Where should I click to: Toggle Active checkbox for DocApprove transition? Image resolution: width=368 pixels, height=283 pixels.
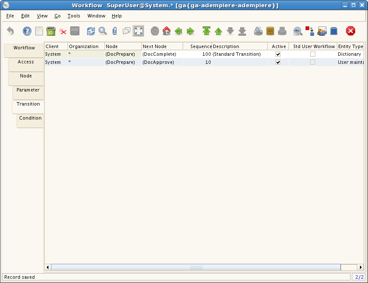(x=278, y=62)
